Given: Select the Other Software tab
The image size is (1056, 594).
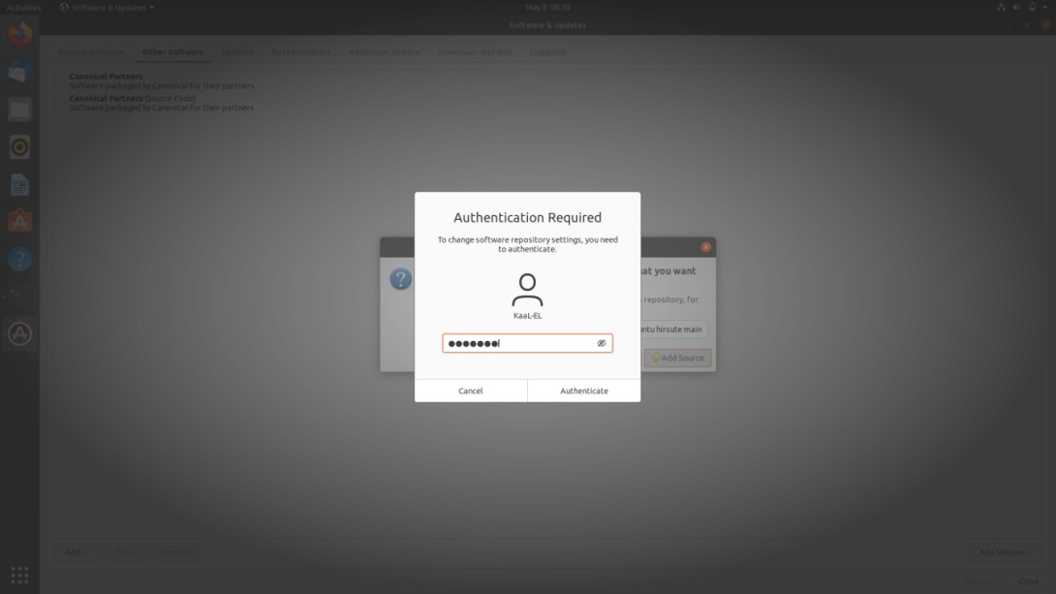Looking at the screenshot, I should [x=172, y=52].
